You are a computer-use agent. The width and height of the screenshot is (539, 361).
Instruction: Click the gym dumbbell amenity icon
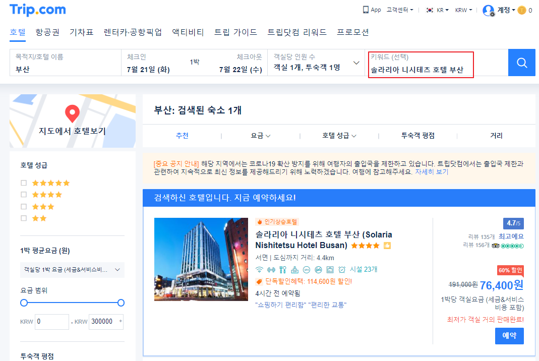pyautogui.click(x=271, y=270)
